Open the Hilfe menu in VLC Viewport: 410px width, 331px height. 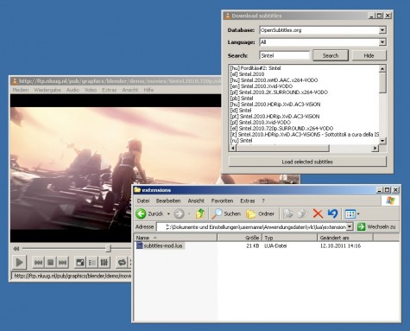tap(148, 90)
